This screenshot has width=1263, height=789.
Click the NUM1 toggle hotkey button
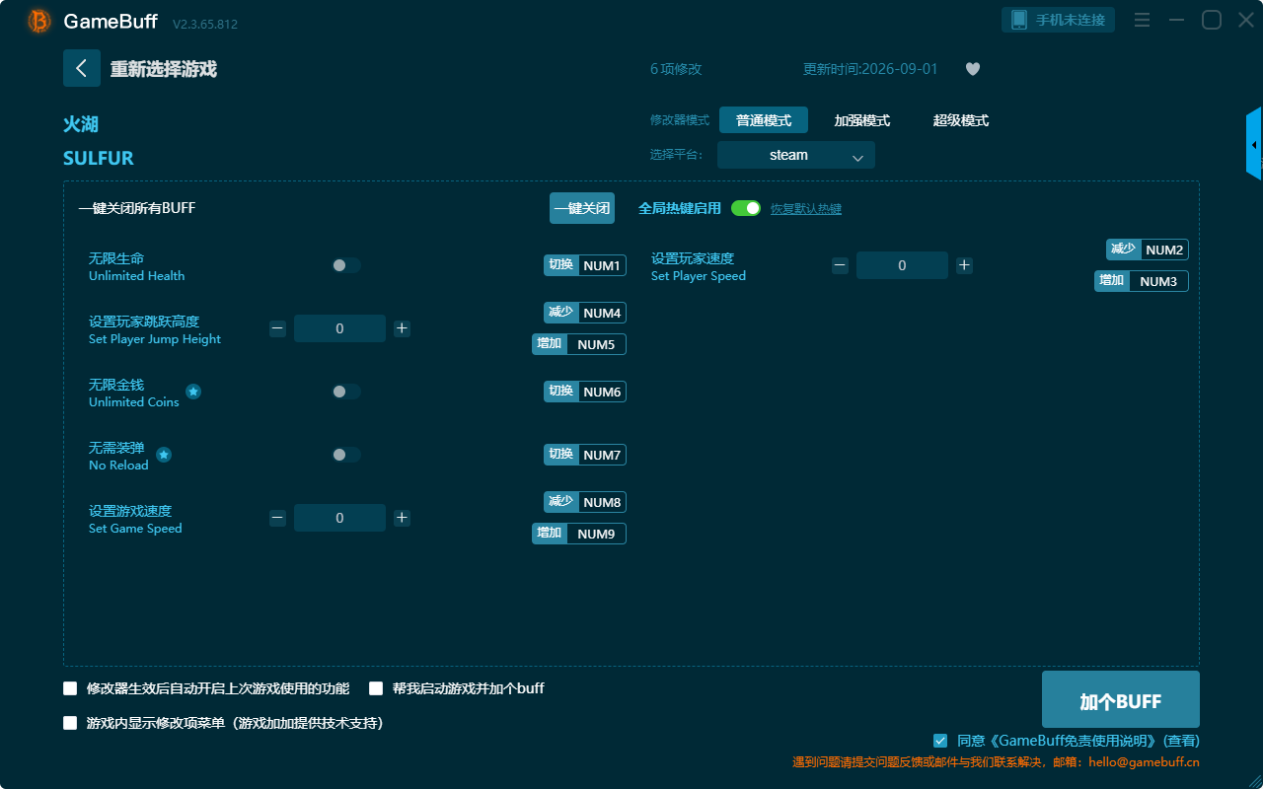[x=585, y=265]
